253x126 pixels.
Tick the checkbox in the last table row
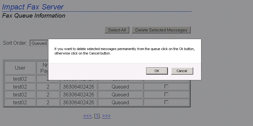pyautogui.click(x=166, y=102)
